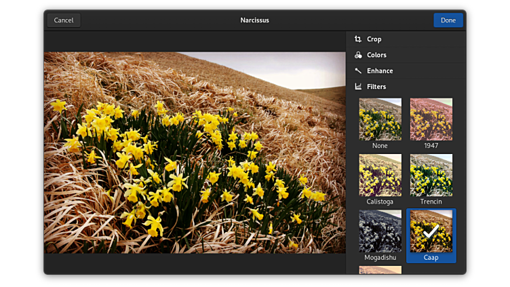The height and width of the screenshot is (287, 510).
Task: Apply the 1947 filter thumbnail
Action: [431, 119]
